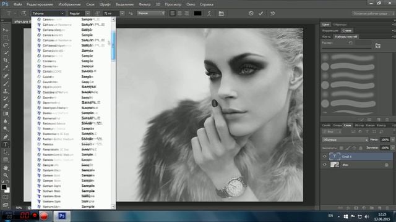The width and height of the screenshot is (396, 222).
Task: Select the Gradient tool
Action: point(6,113)
